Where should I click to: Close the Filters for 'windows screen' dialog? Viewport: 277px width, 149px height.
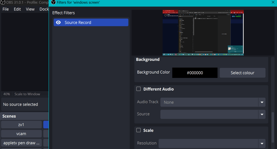tap(273, 2)
